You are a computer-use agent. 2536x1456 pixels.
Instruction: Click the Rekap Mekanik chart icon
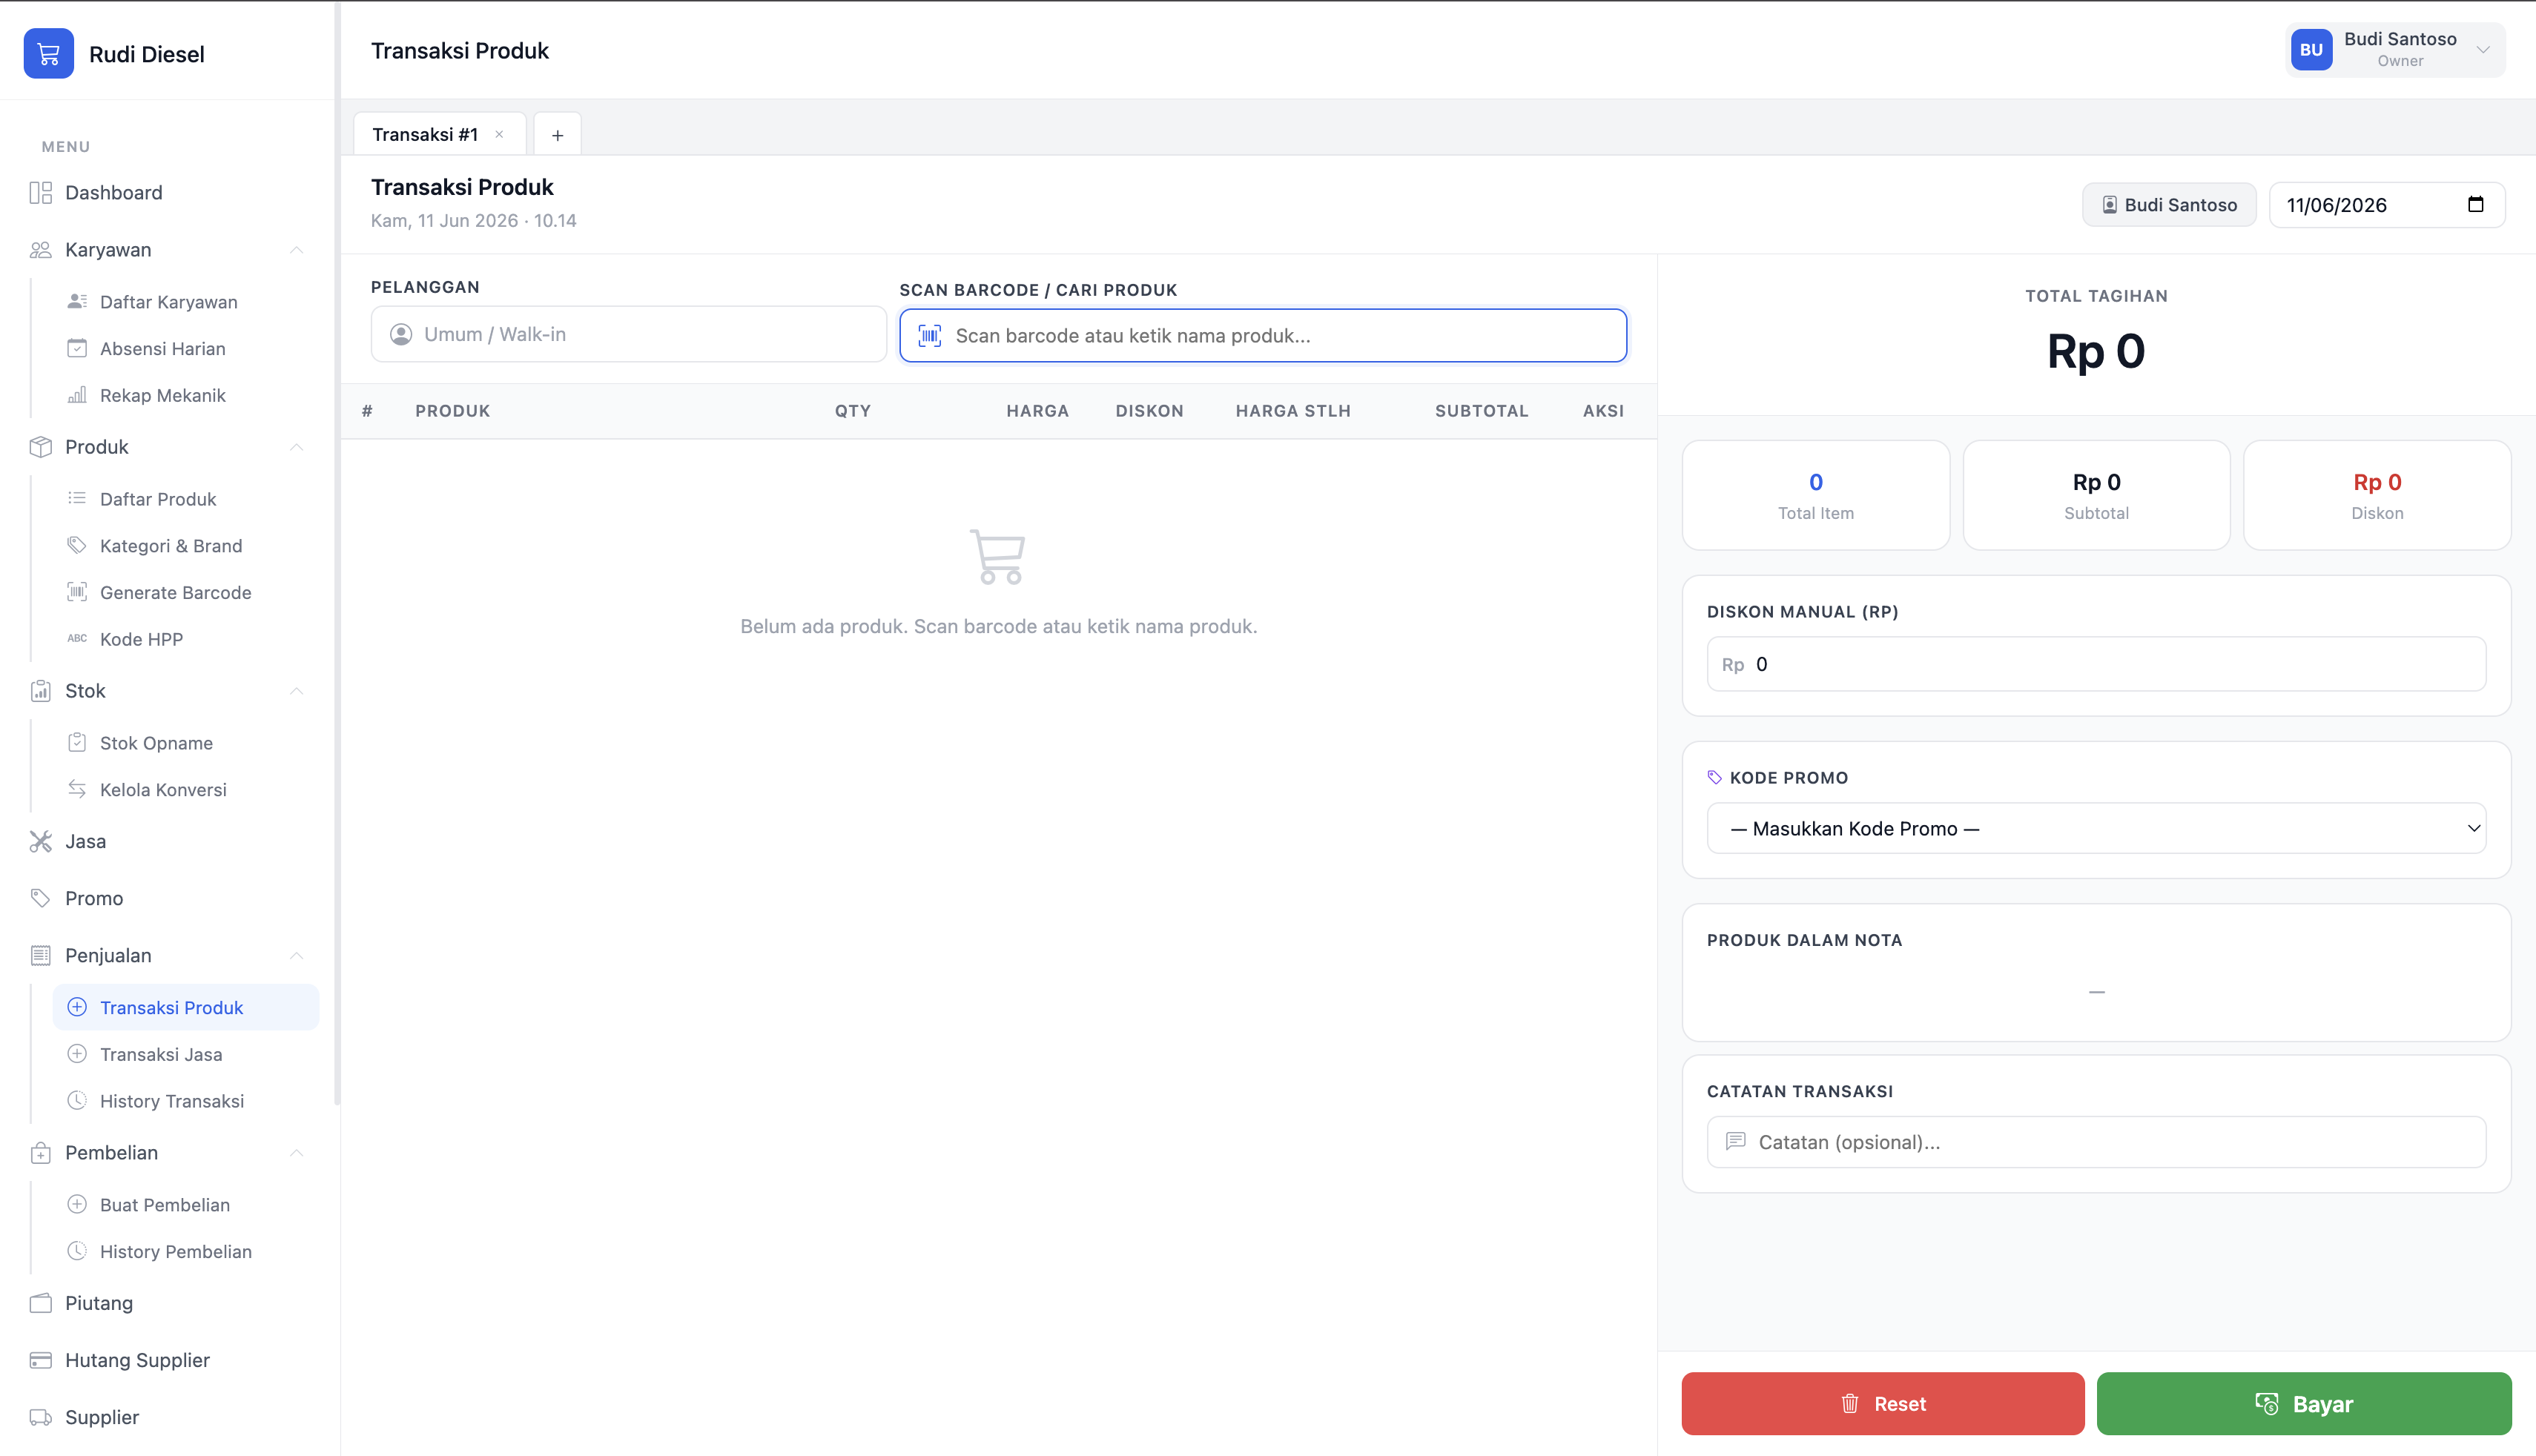(x=77, y=395)
